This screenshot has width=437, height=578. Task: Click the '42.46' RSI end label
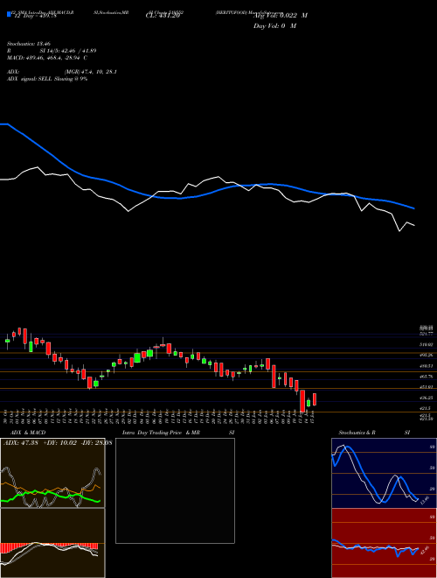tap(424, 550)
